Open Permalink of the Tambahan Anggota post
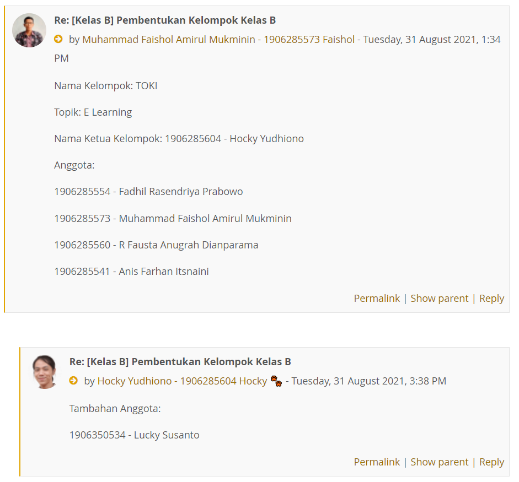Screen dimensions: 519x482 click(x=377, y=462)
